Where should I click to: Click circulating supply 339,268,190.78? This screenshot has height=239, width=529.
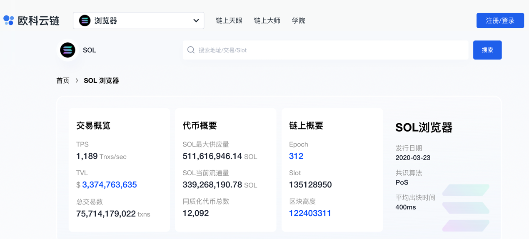[x=212, y=185]
